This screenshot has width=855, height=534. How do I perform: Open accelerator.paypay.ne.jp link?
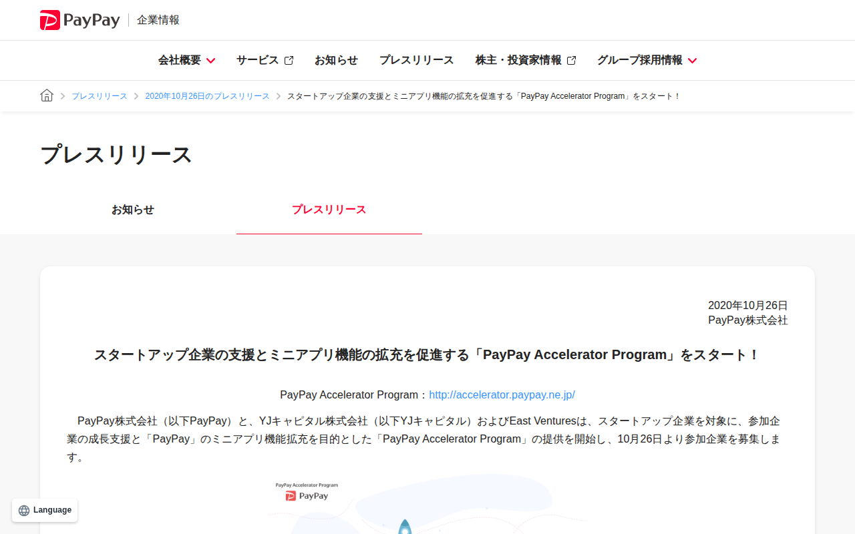tap(502, 394)
